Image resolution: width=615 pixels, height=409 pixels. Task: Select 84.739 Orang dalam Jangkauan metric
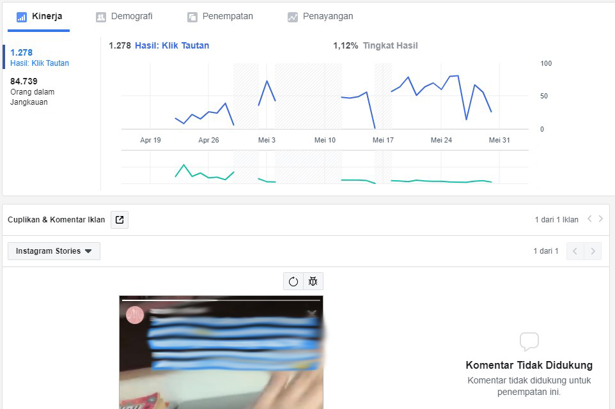pos(33,91)
